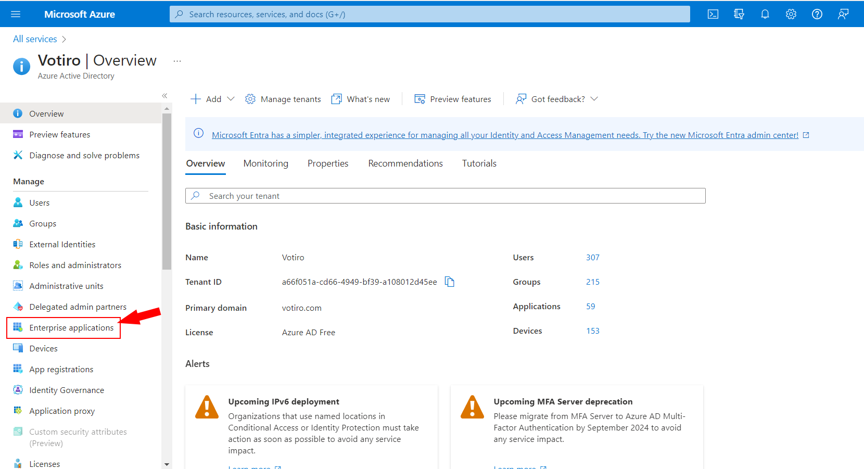This screenshot has width=864, height=469.
Task: Open the Devices count 153
Action: pos(593,331)
